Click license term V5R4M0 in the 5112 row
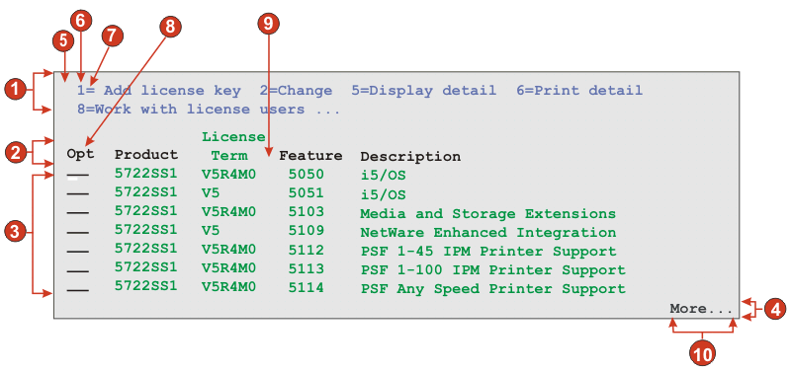Viewport: 791px width, 373px height. [229, 250]
